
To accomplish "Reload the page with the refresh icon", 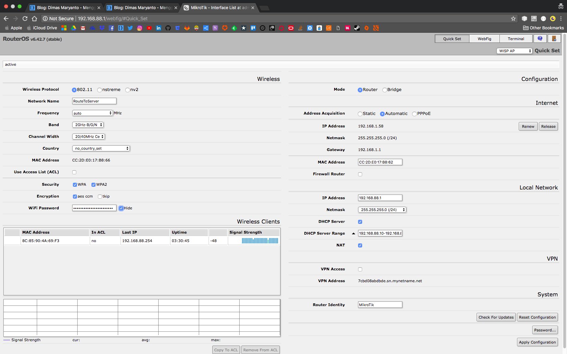I will tap(25, 19).
